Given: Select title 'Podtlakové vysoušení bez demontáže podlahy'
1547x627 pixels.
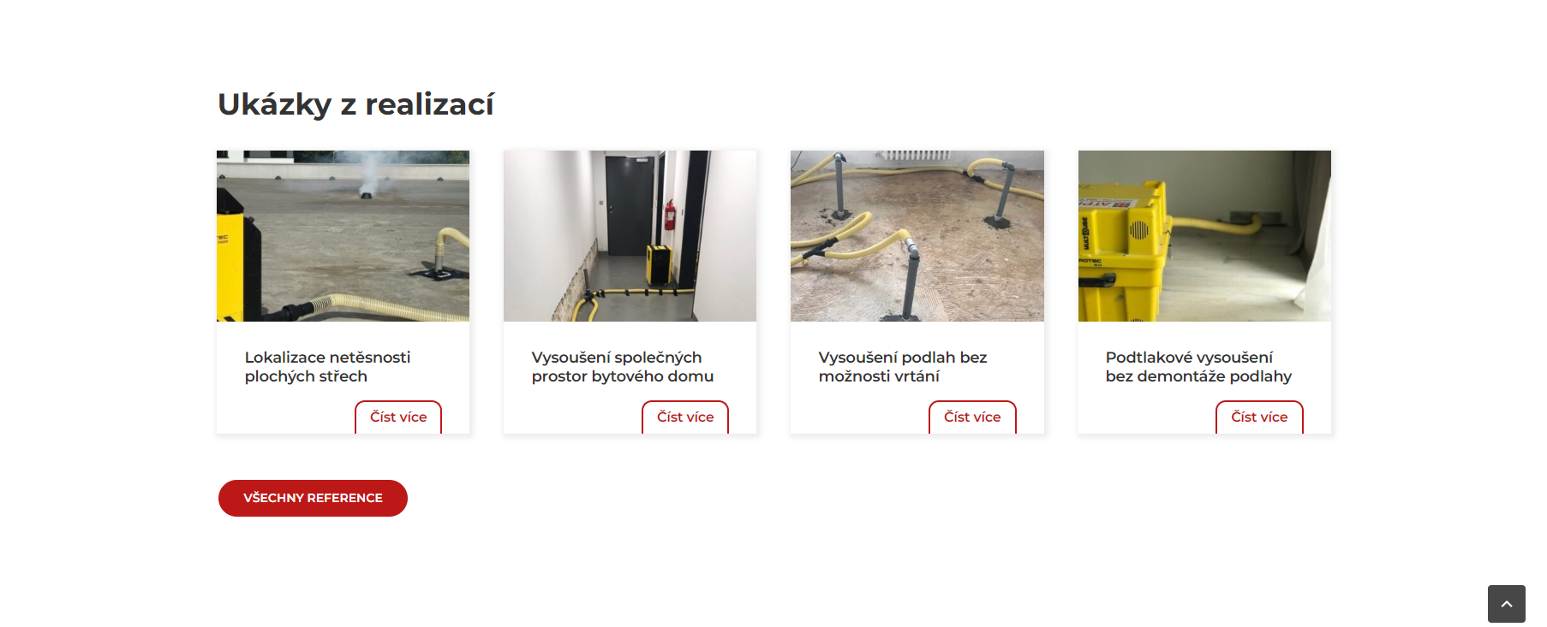Looking at the screenshot, I should click(1198, 367).
